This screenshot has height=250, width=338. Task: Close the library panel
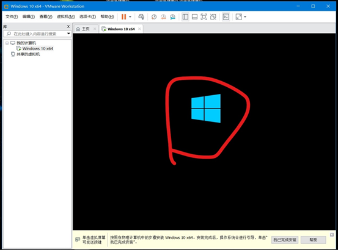coord(68,26)
